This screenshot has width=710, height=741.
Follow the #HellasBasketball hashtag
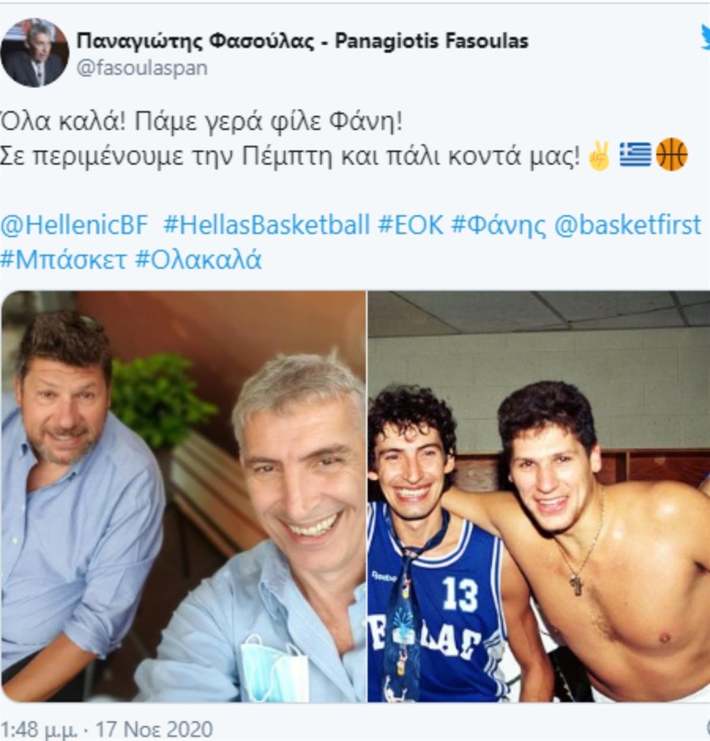coord(267,225)
